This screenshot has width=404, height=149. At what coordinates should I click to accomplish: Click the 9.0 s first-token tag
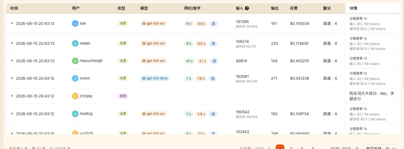pos(201,44)
